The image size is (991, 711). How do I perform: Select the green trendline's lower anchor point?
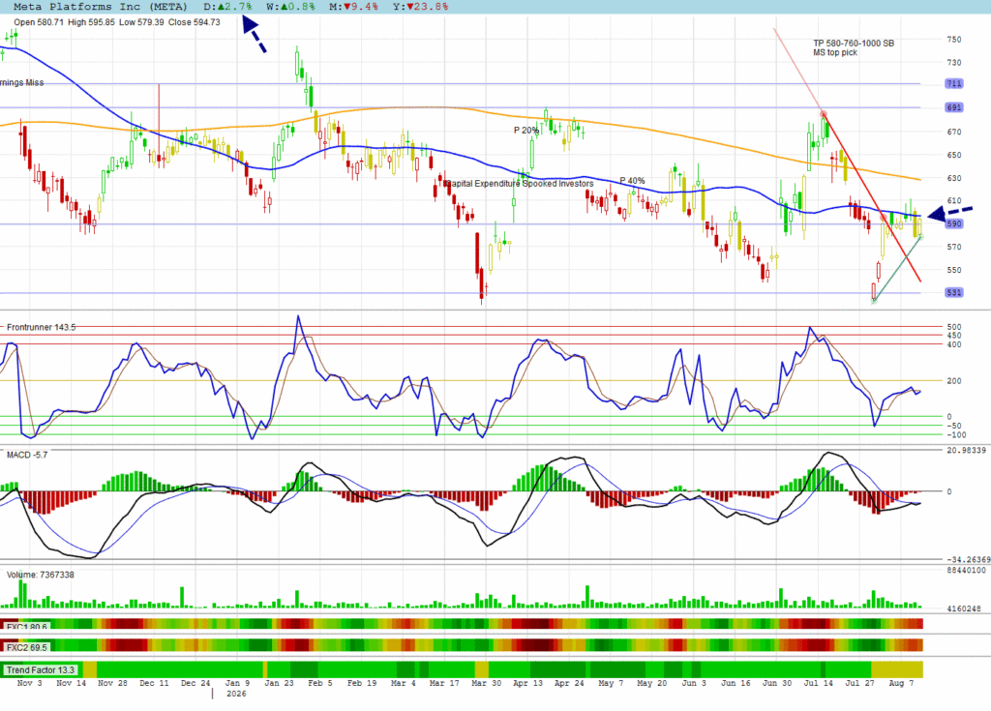[x=874, y=301]
